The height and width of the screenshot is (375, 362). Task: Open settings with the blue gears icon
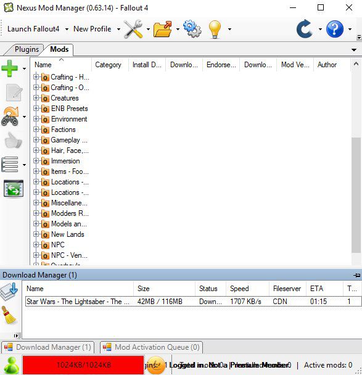192,29
